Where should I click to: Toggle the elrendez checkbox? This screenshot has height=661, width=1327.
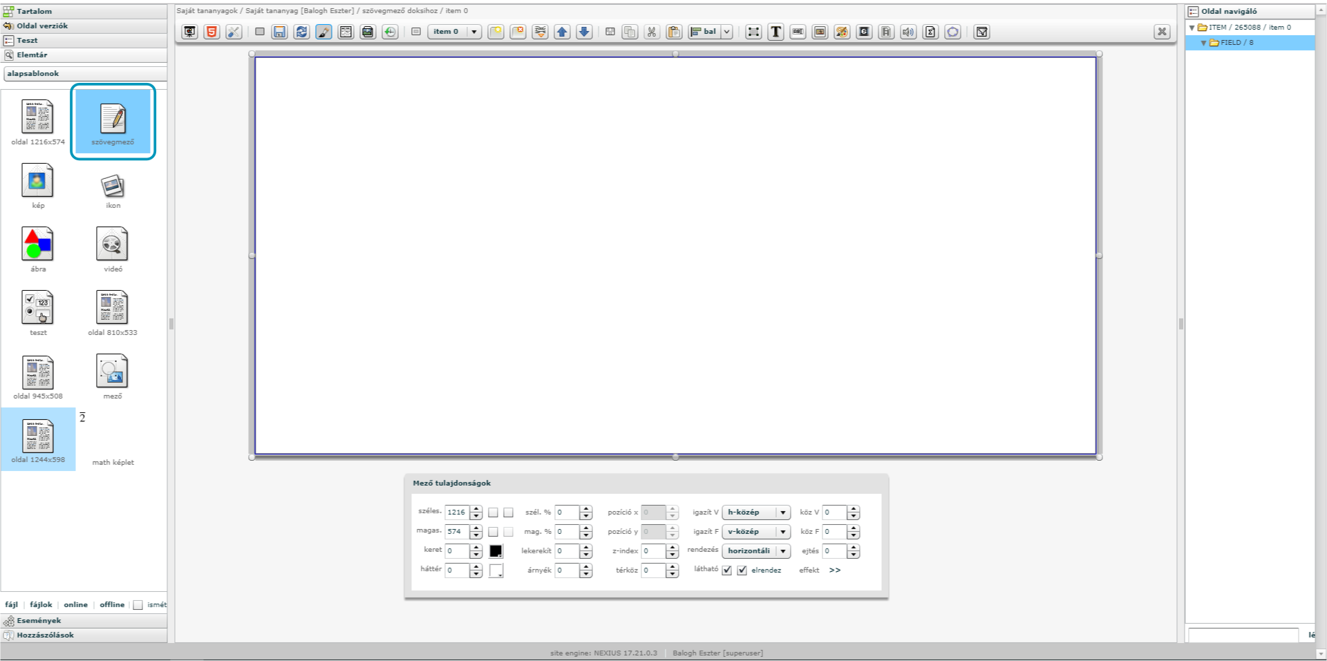742,571
